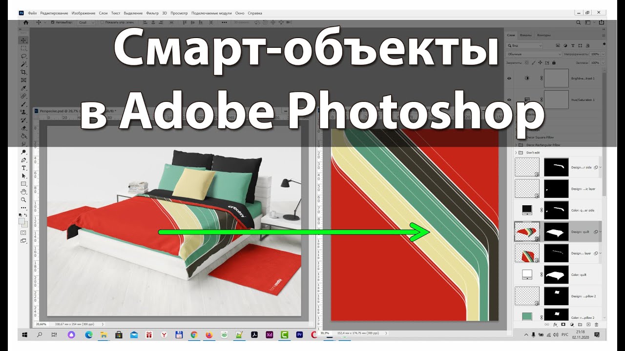Select the Frame tool

(x=23, y=80)
